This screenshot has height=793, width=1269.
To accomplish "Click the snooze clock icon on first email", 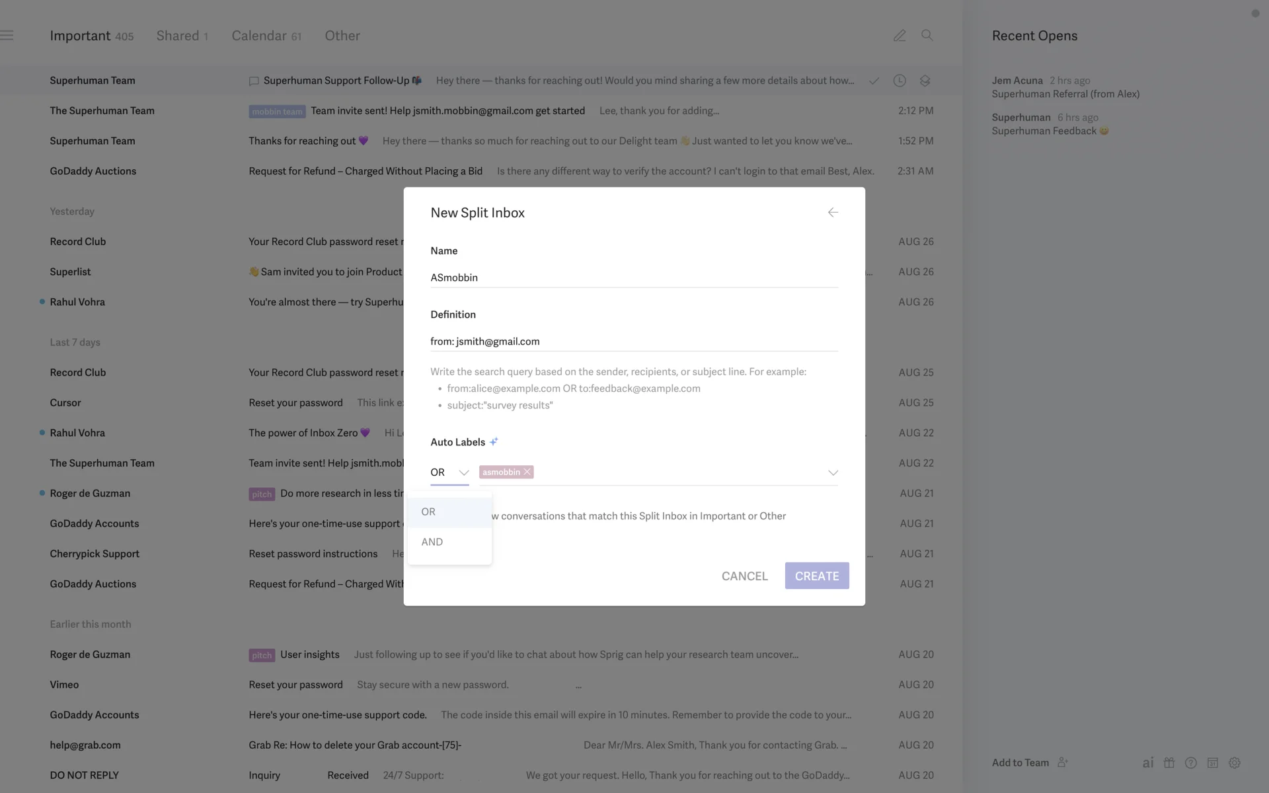I will pyautogui.click(x=899, y=81).
